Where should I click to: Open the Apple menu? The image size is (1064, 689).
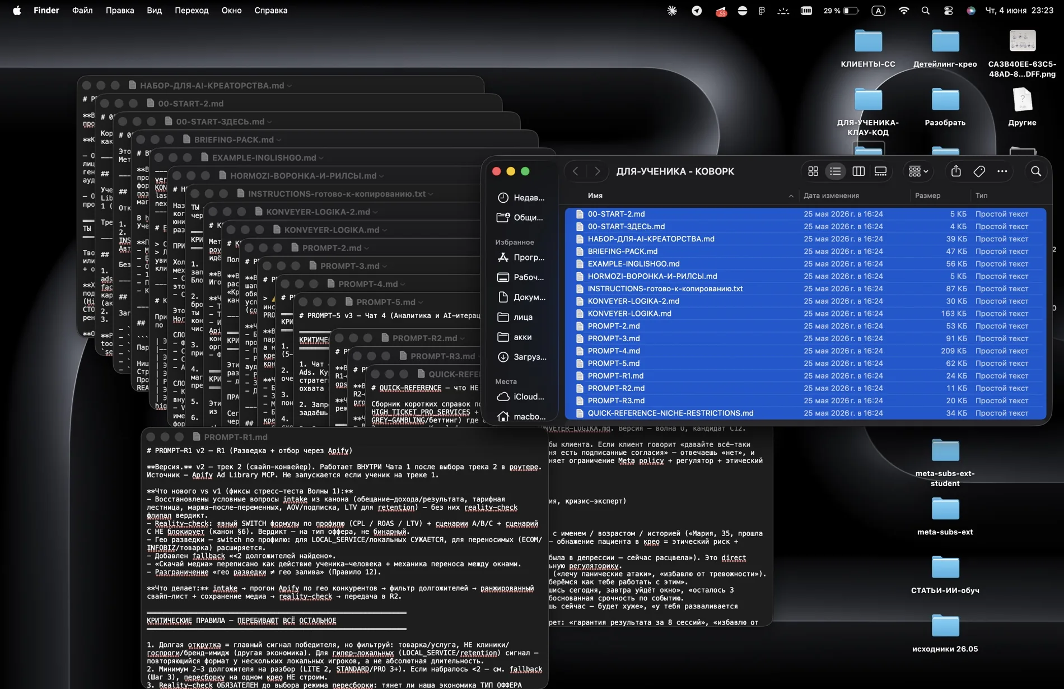[17, 10]
